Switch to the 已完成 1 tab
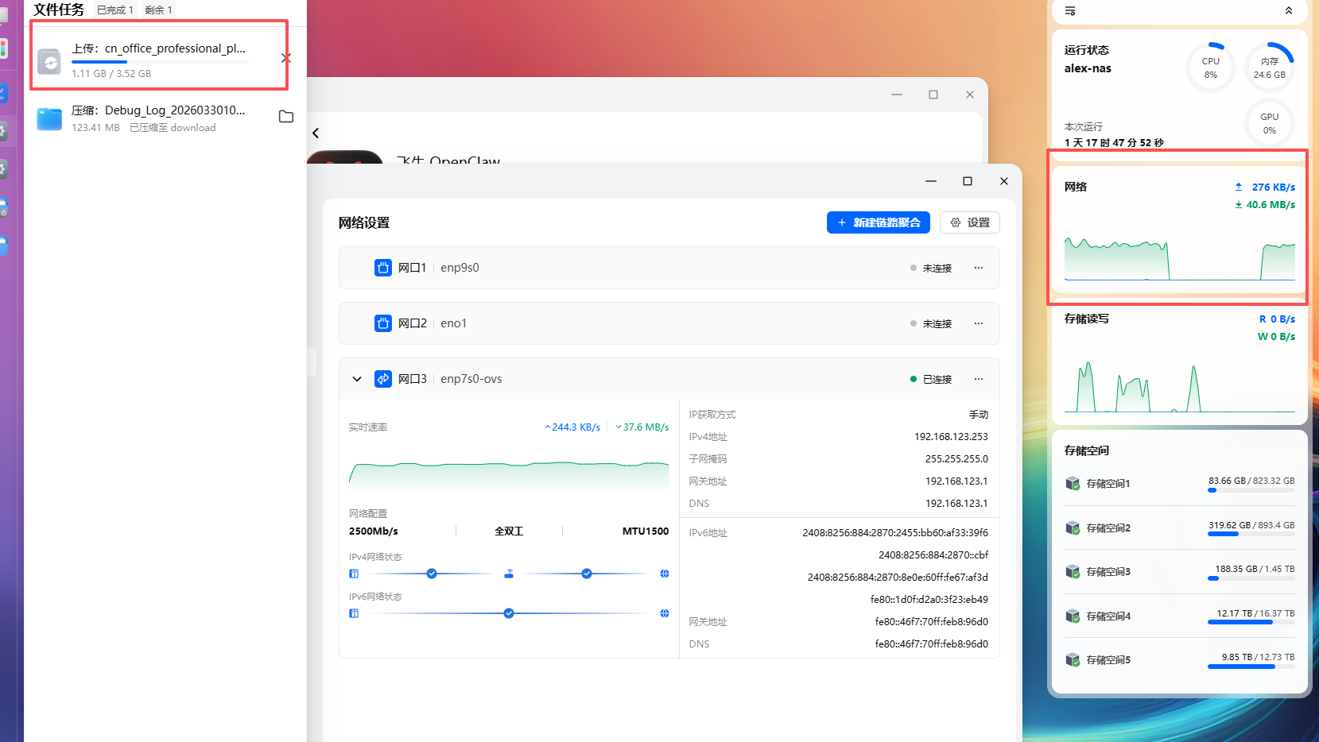 point(115,10)
